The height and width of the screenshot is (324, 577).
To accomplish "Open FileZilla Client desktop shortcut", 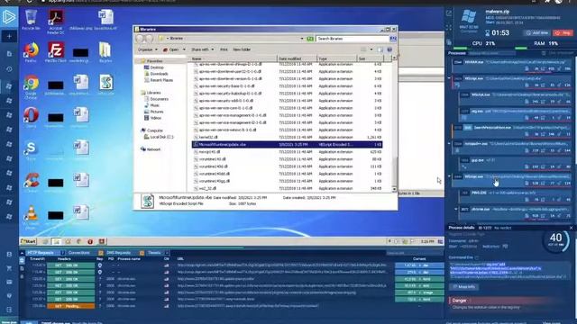I will (x=56, y=52).
